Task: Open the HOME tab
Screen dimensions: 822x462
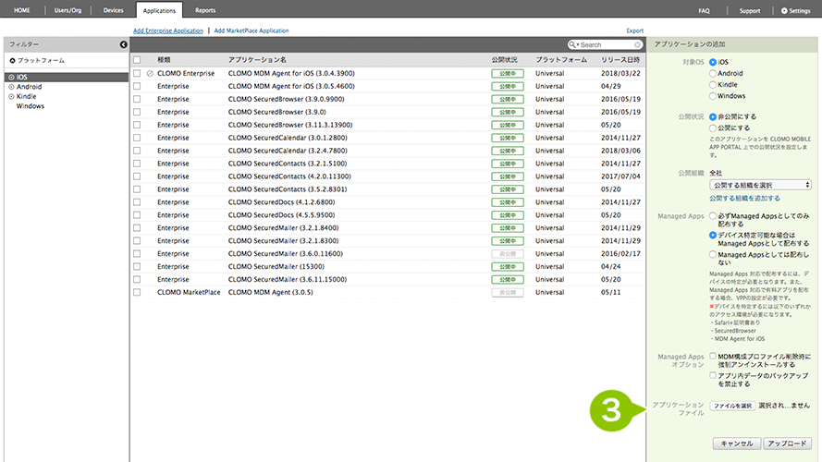Action: pos(22,10)
